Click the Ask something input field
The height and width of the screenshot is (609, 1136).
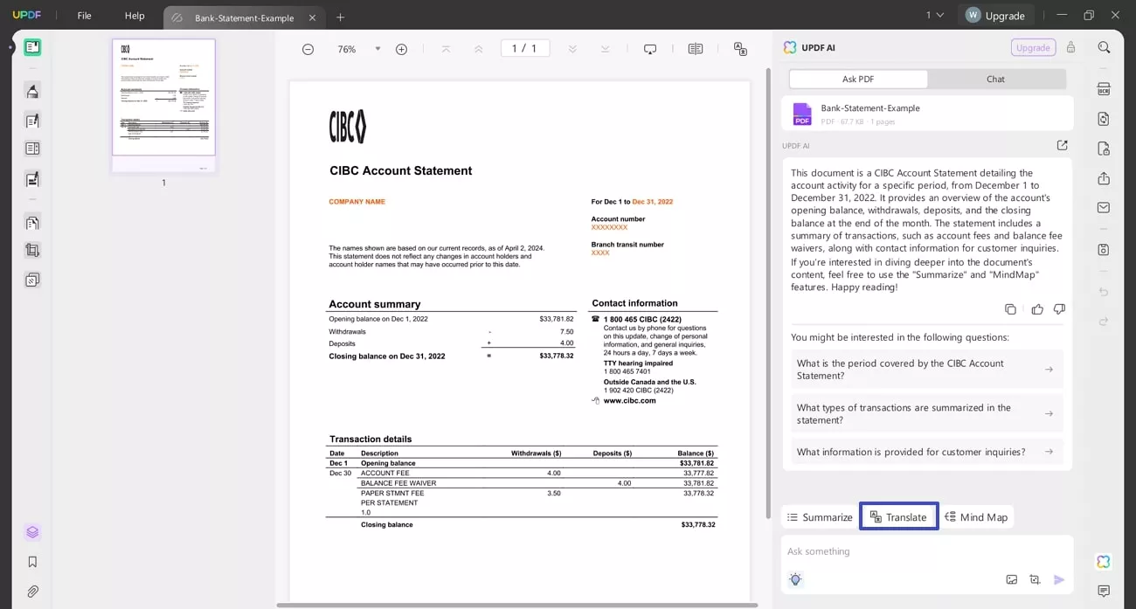926,551
